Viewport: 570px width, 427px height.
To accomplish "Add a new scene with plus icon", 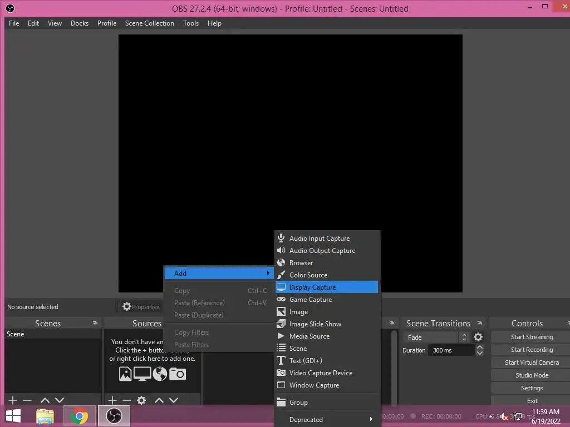I will coord(13,400).
